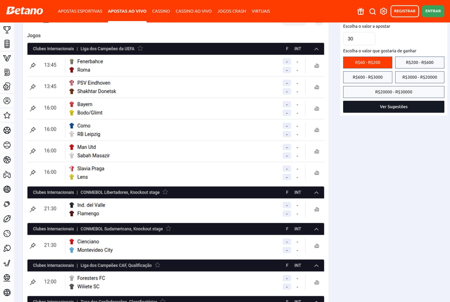The width and height of the screenshot is (450, 302).
Task: Pin the Ind. del Valle vs Flamengo match
Action: coord(33,209)
